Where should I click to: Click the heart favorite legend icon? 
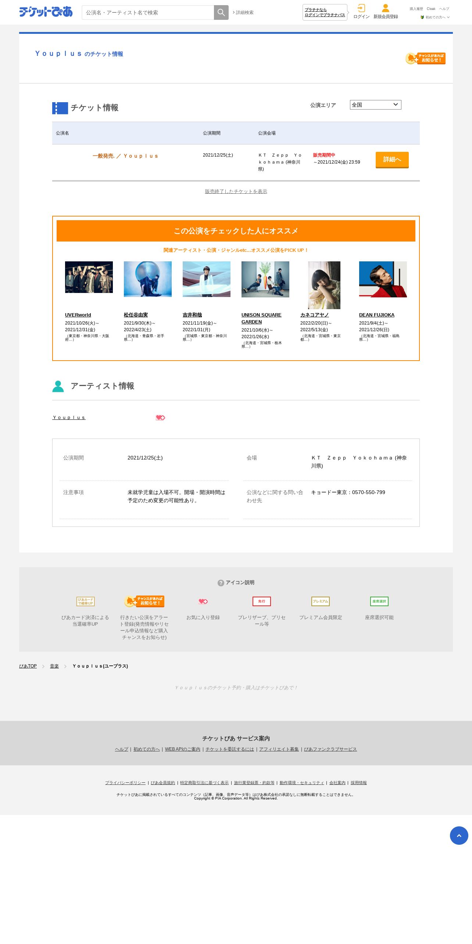pyautogui.click(x=203, y=601)
